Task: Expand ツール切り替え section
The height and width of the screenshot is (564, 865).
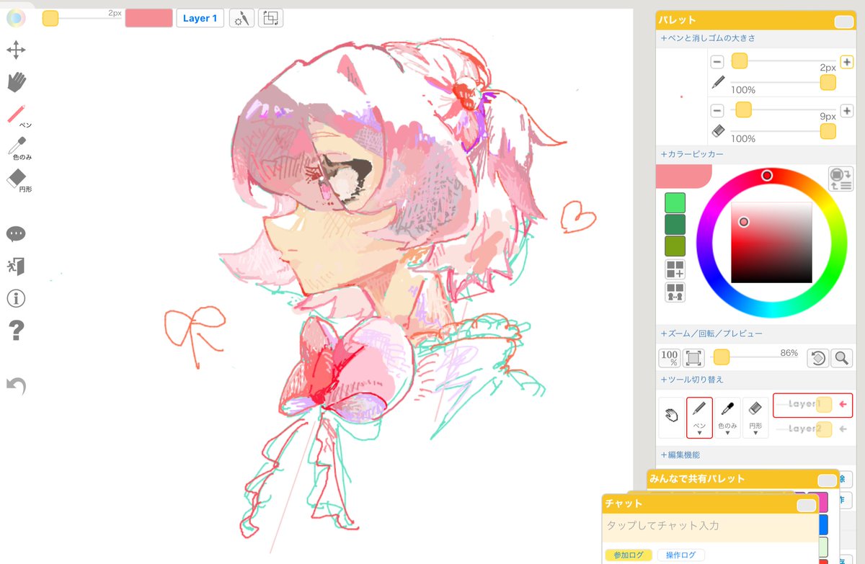Action: click(692, 379)
